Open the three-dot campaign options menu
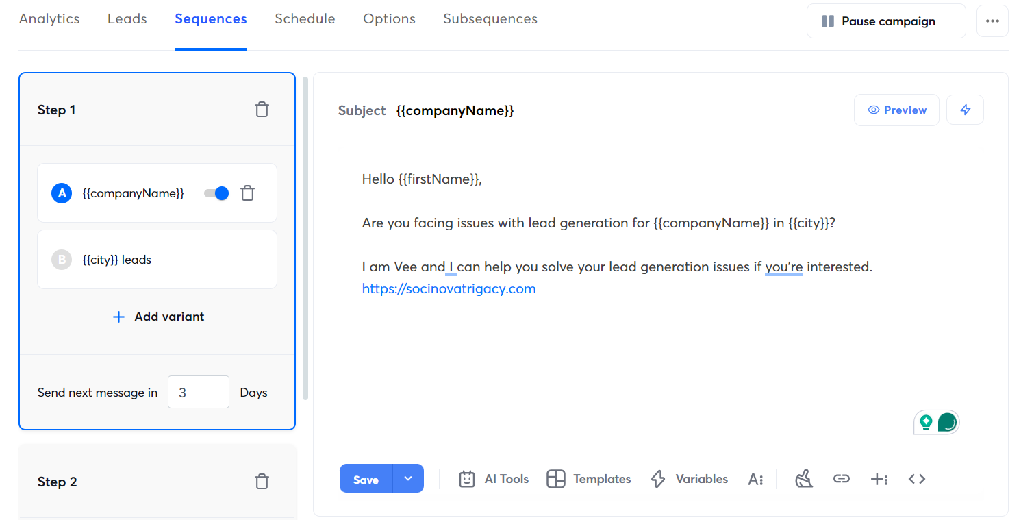 click(x=992, y=21)
